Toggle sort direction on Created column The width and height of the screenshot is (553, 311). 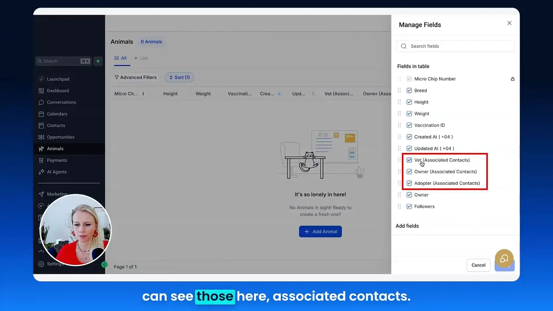click(279, 93)
